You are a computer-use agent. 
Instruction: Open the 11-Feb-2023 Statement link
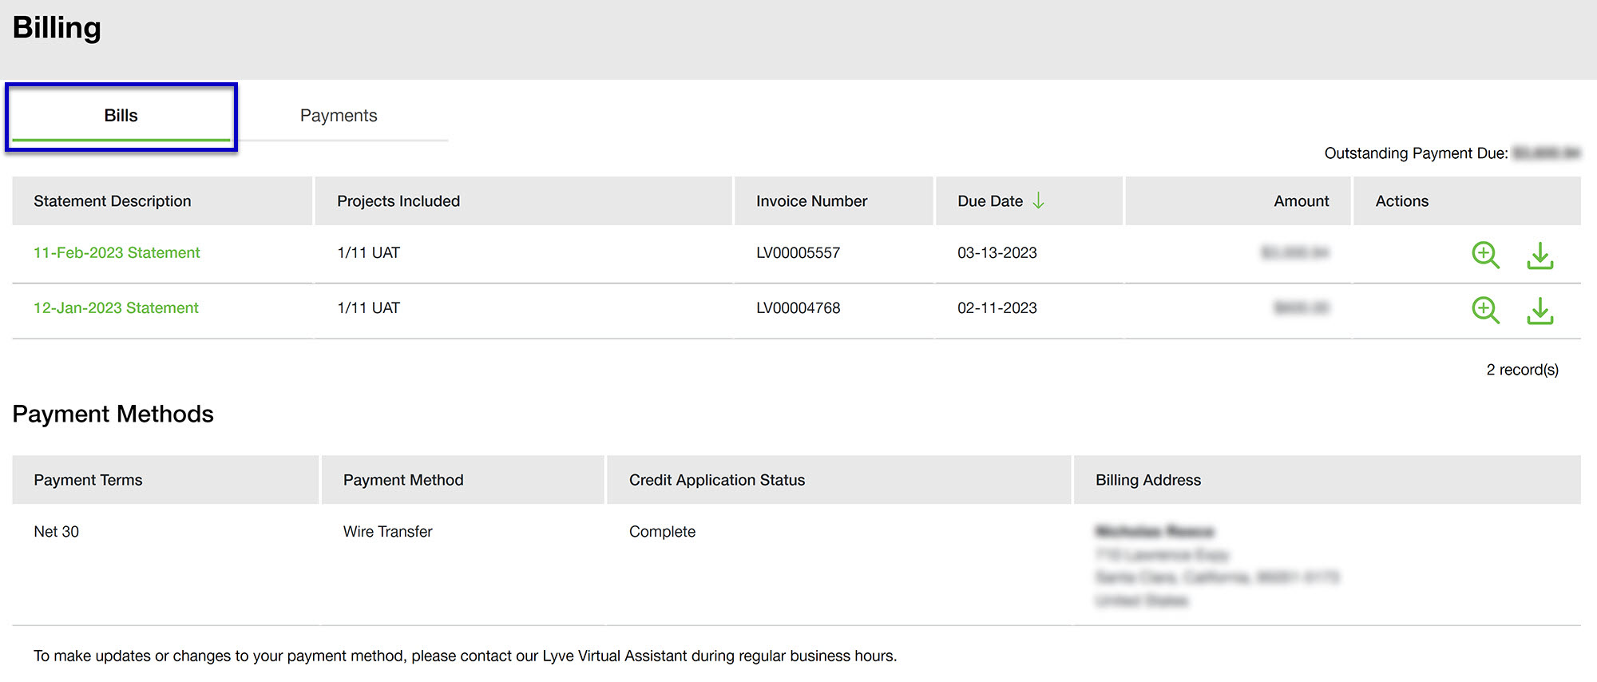point(117,253)
